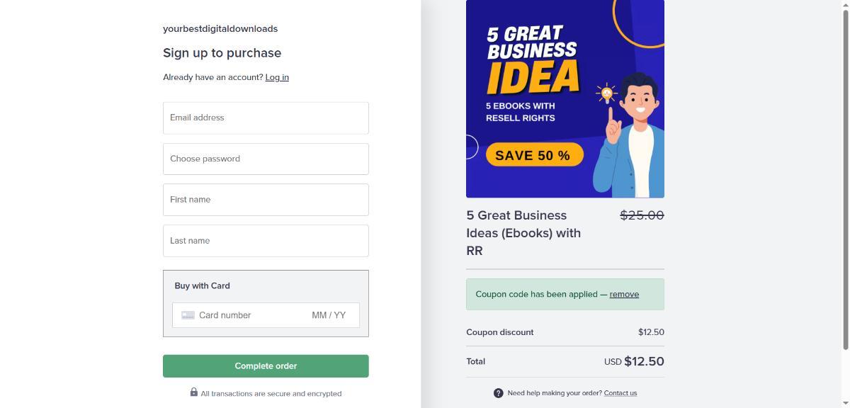This screenshot has height=408, width=850.
Task: Remove the applied coupon code
Action: tap(624, 294)
